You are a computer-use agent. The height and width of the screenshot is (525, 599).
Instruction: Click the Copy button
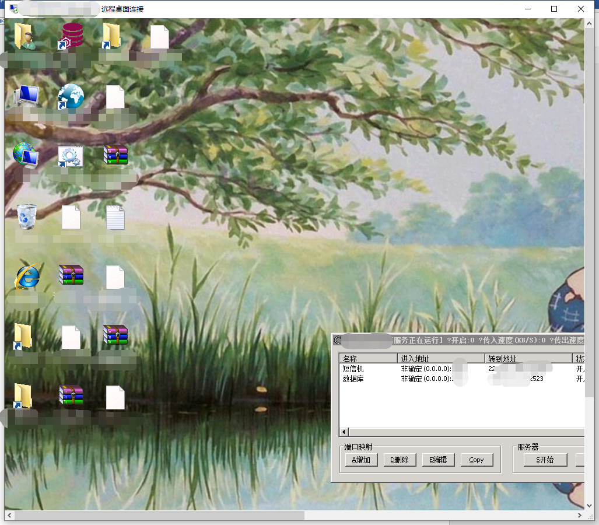coord(477,460)
